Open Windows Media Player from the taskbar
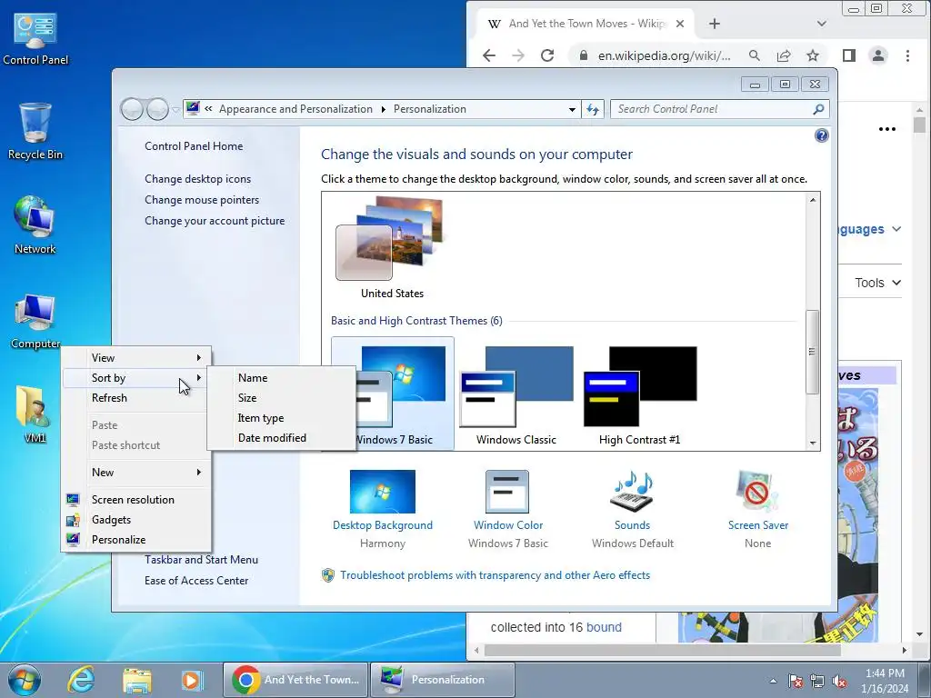This screenshot has width=931, height=698. pos(192,680)
